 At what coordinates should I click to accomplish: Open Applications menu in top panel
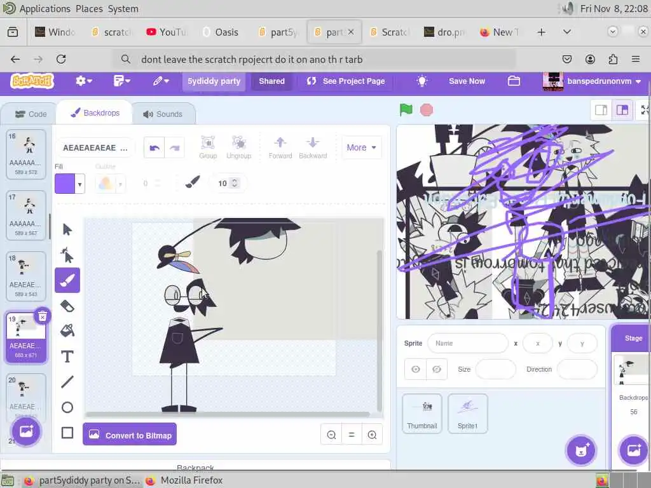pos(45,8)
